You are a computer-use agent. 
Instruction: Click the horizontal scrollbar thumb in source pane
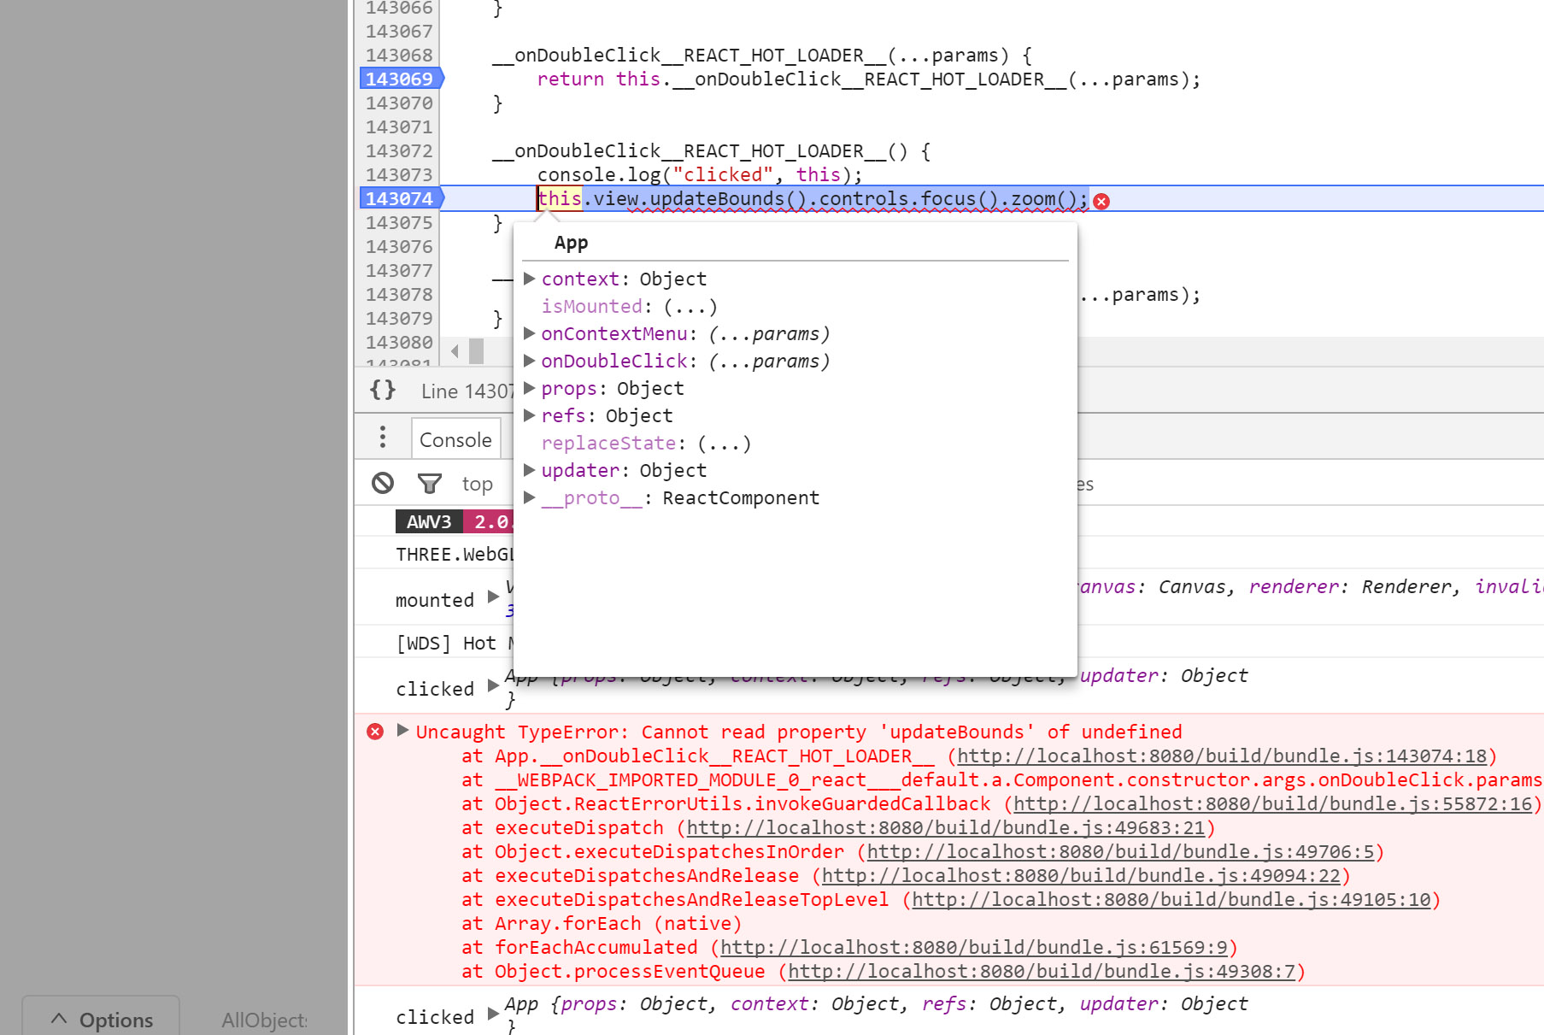click(x=477, y=351)
